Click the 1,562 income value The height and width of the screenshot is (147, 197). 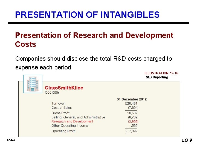(133, 125)
